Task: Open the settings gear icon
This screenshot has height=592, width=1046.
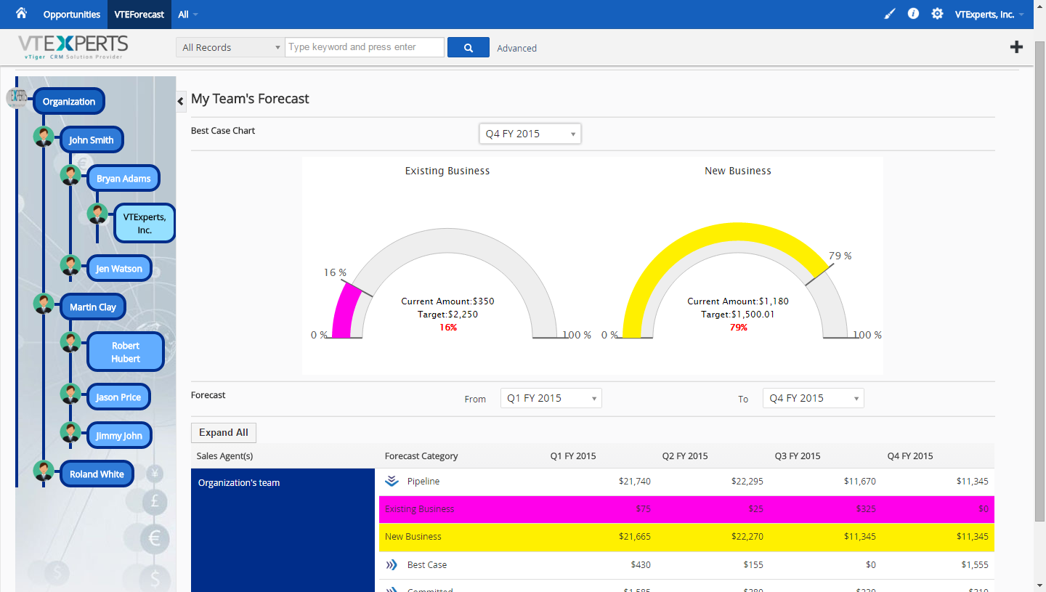Action: click(x=937, y=14)
